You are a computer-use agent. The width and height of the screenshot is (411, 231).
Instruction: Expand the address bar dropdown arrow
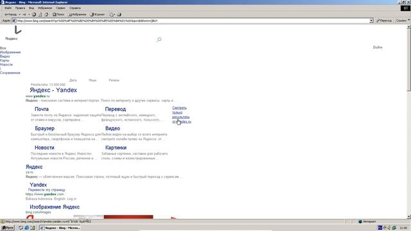click(x=371, y=21)
